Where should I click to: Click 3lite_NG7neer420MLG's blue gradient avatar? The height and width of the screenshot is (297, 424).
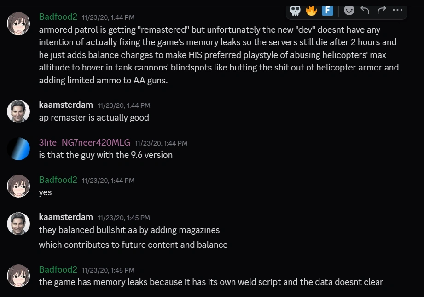click(18, 149)
